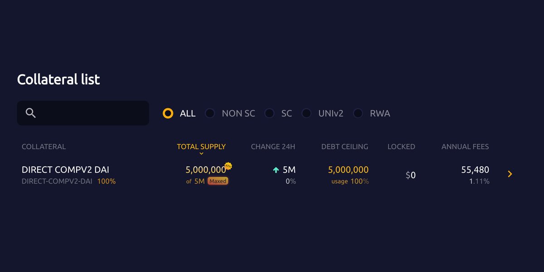Sort by COLLATERAL column header

(x=44, y=146)
